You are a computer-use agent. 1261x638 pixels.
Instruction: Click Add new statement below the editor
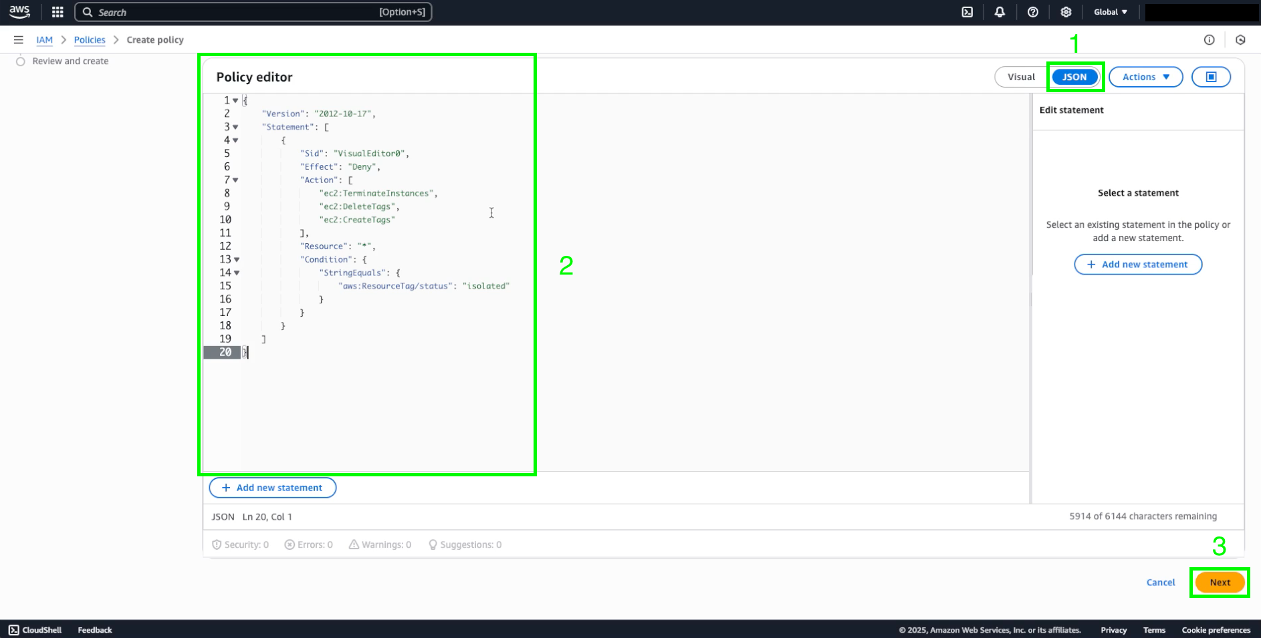pos(273,488)
